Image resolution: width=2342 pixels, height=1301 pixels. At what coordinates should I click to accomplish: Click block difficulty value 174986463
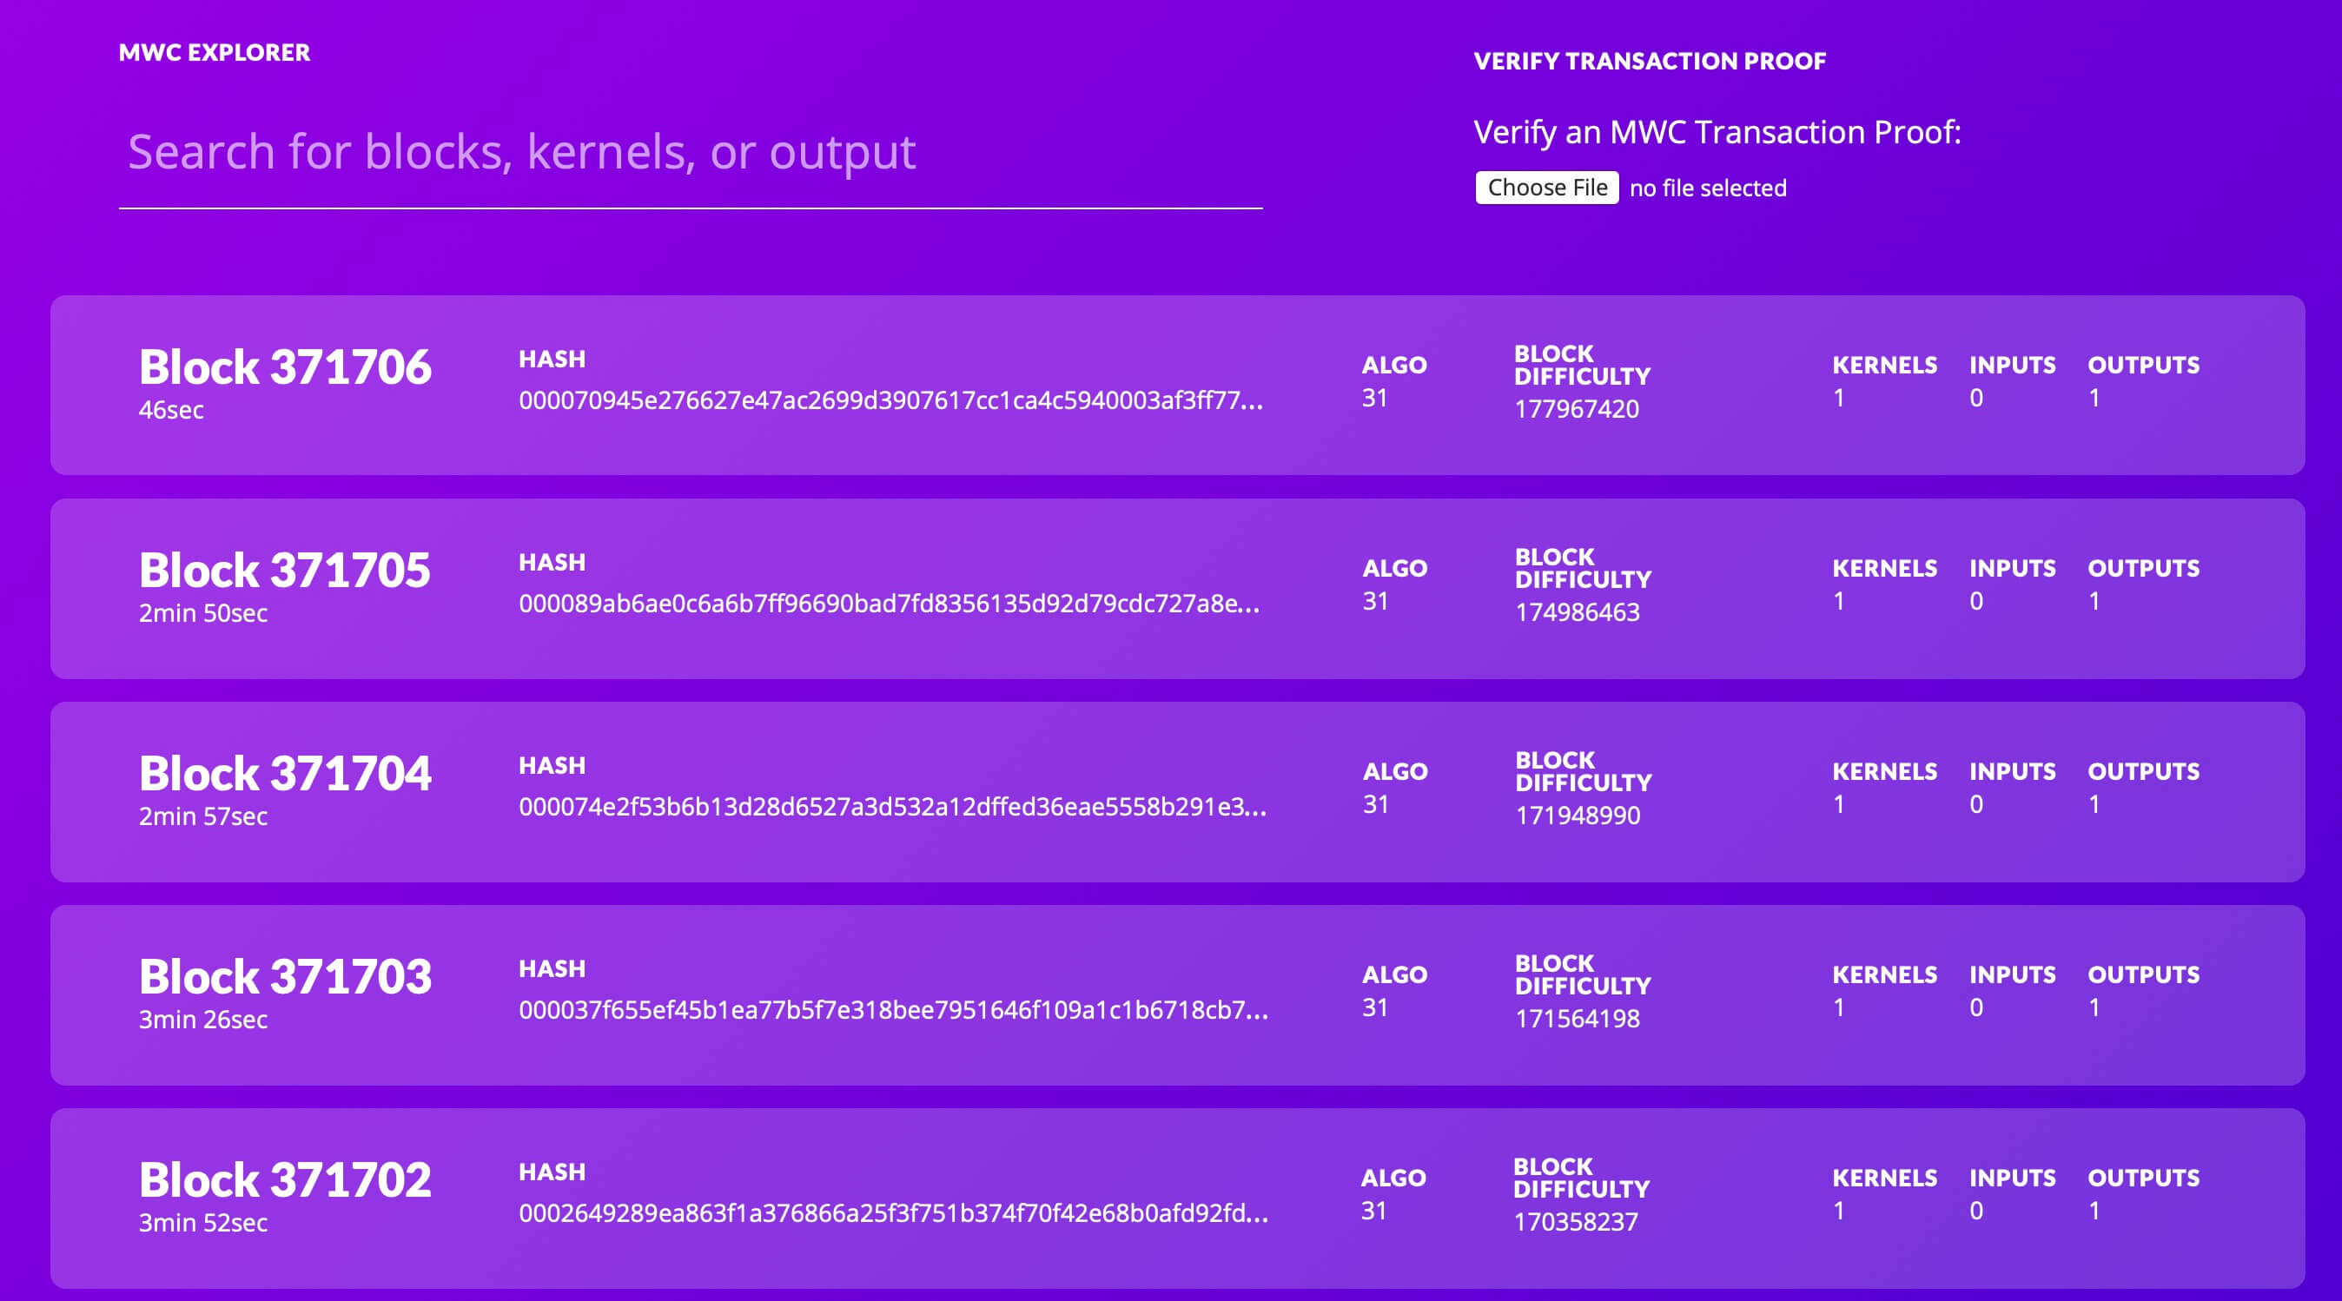click(1578, 613)
